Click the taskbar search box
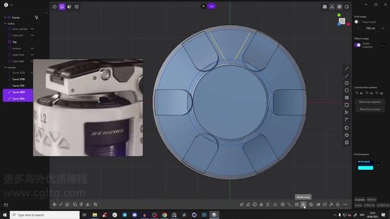Image resolution: width=390 pixels, height=219 pixels. pos(44,215)
